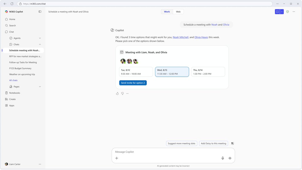Switch to the Web tab
Viewport: 302px width, 170px height.
pyautogui.click(x=178, y=12)
